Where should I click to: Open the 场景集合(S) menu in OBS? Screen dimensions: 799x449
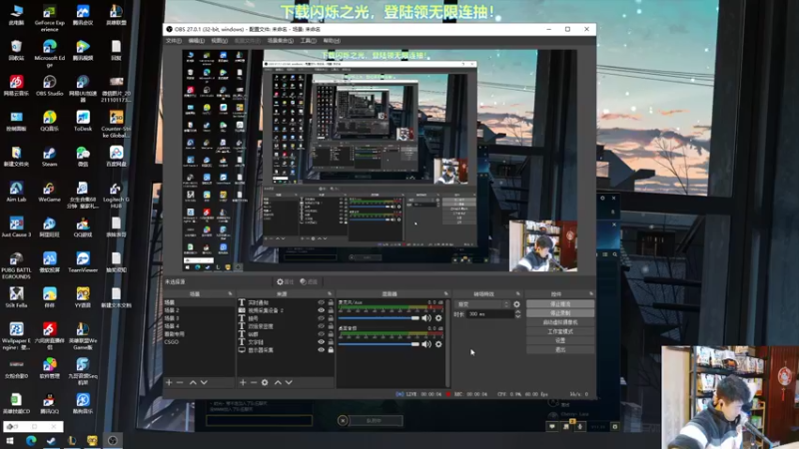(281, 41)
